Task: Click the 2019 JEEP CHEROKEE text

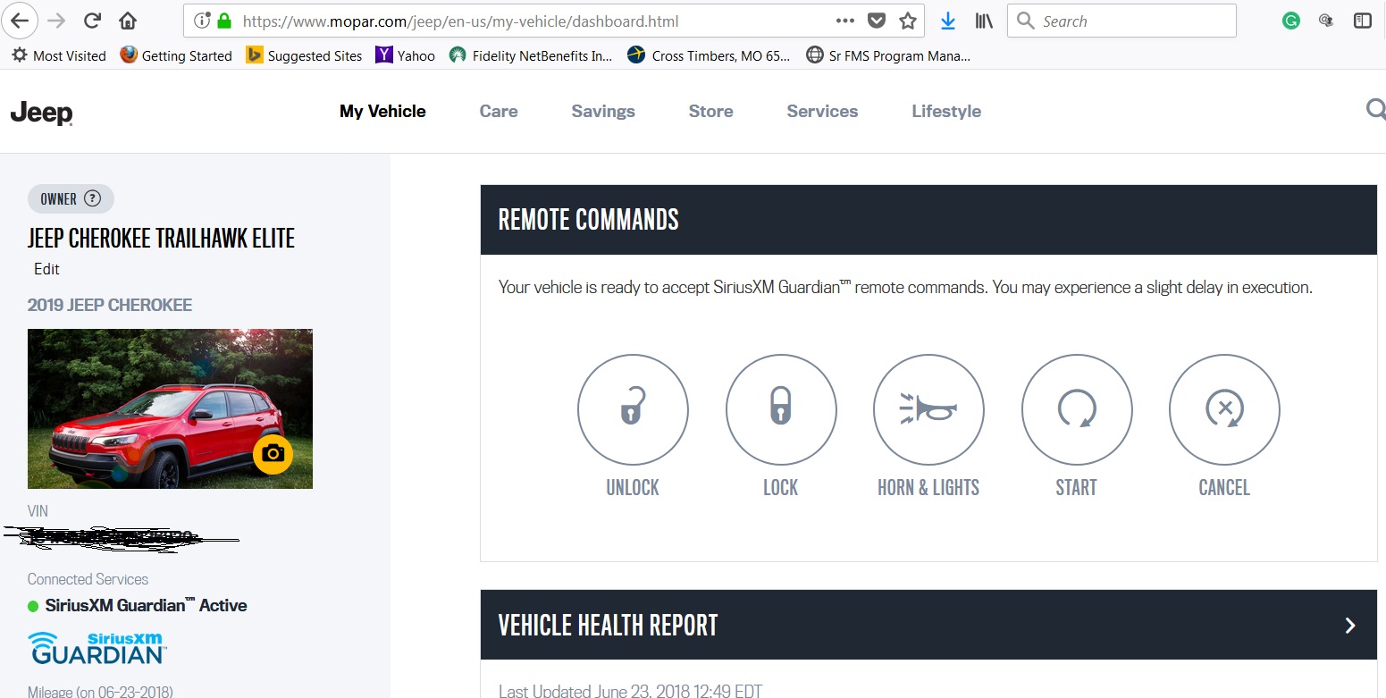Action: click(x=110, y=305)
